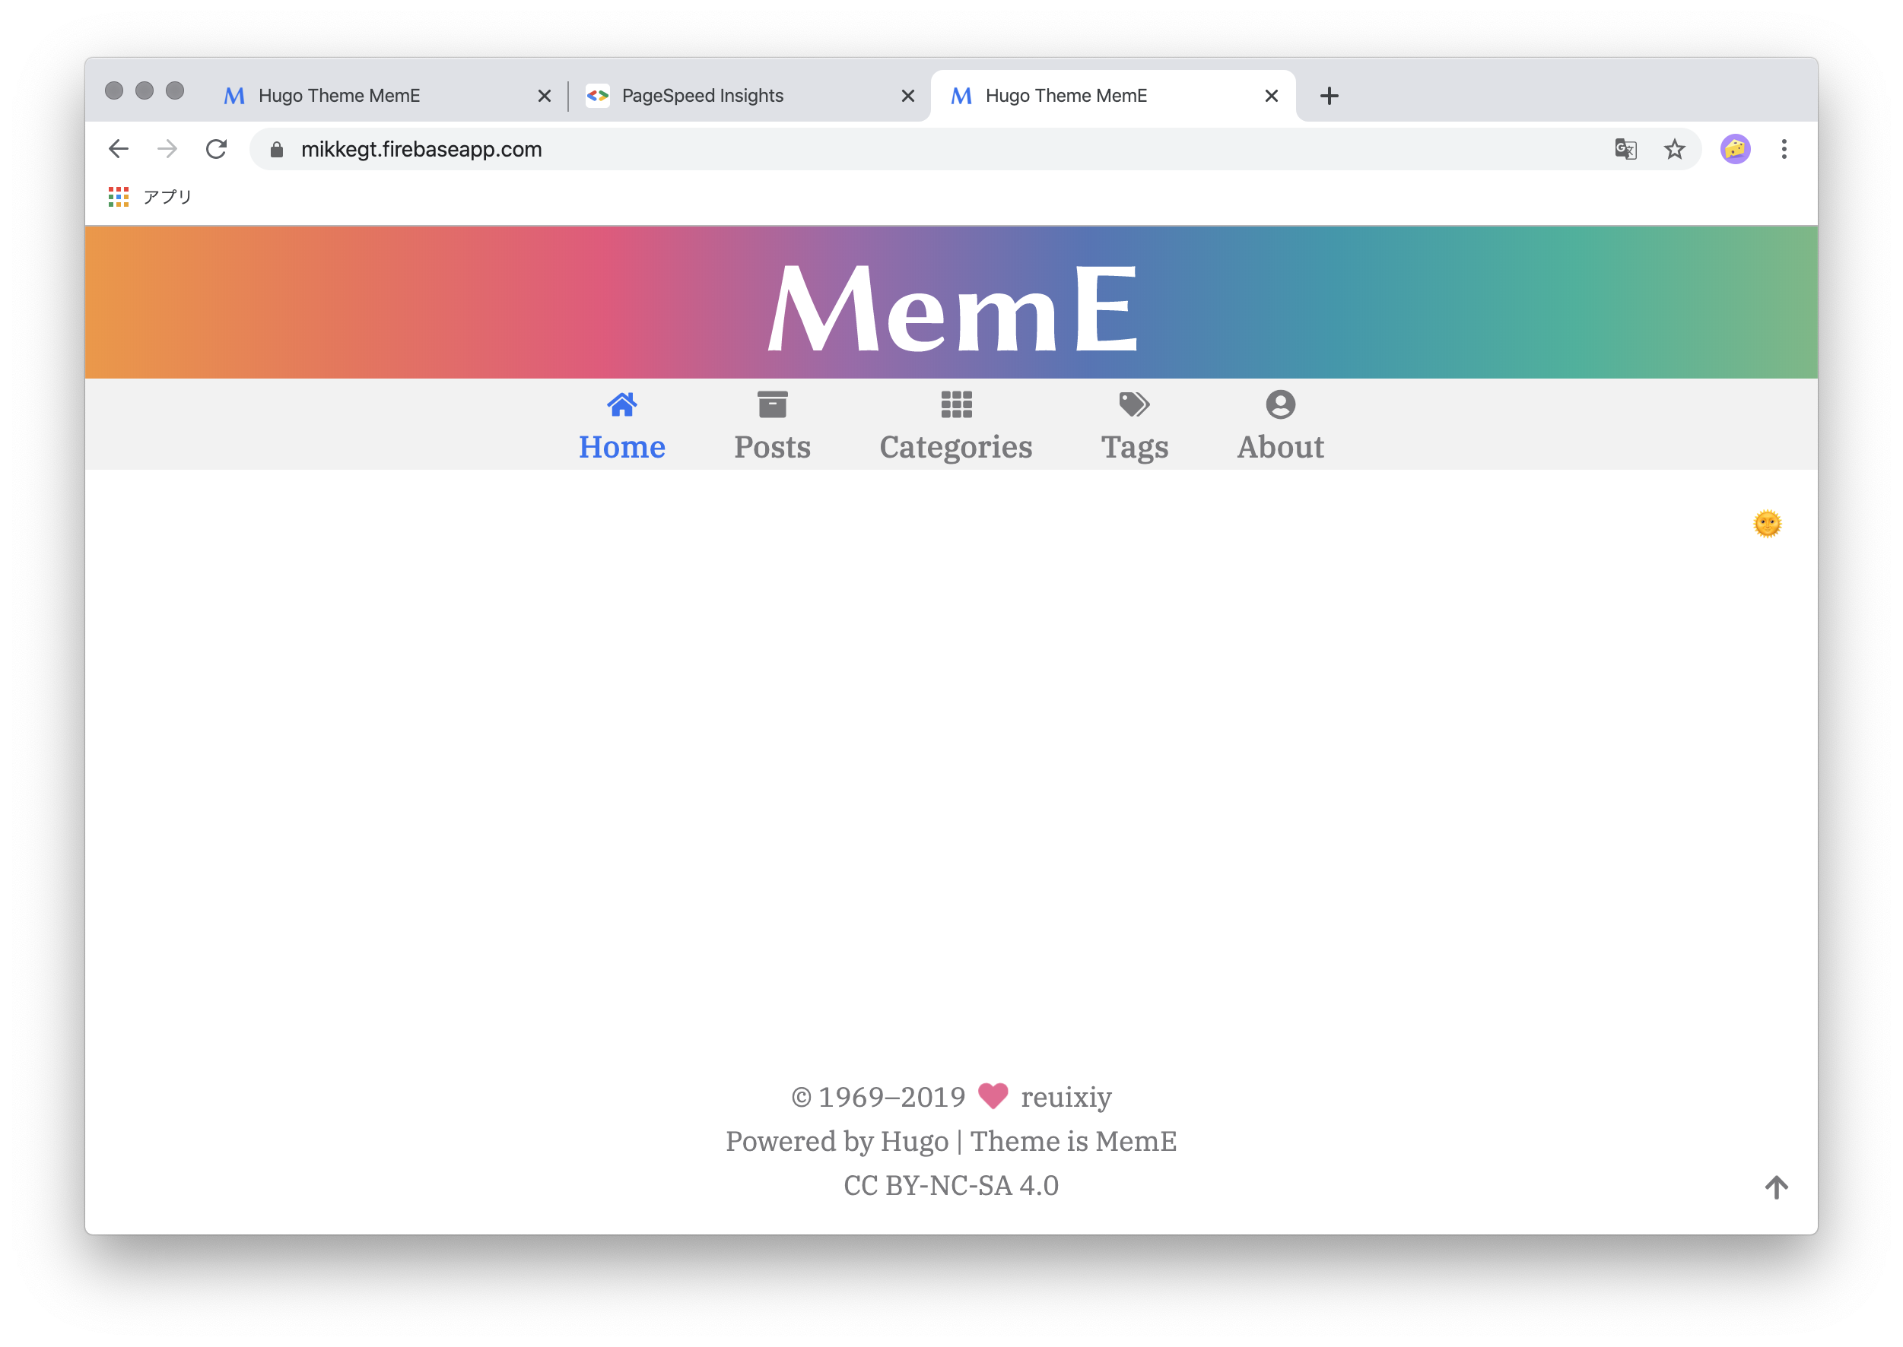Click the Tags label icon
1903x1347 pixels.
(1134, 404)
